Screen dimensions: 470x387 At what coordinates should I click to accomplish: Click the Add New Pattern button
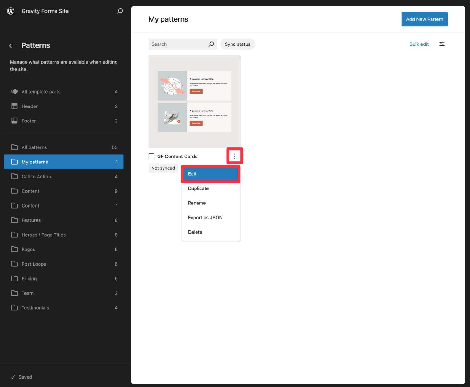(425, 19)
